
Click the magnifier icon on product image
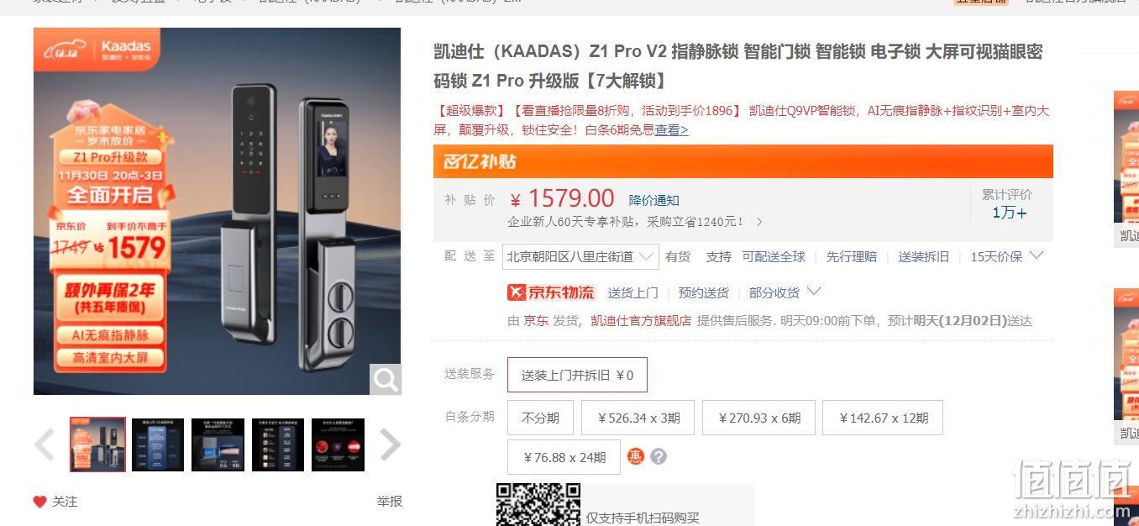[x=386, y=380]
